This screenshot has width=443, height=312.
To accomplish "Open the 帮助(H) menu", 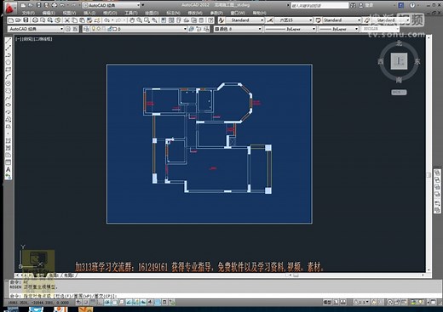I will [x=259, y=13].
